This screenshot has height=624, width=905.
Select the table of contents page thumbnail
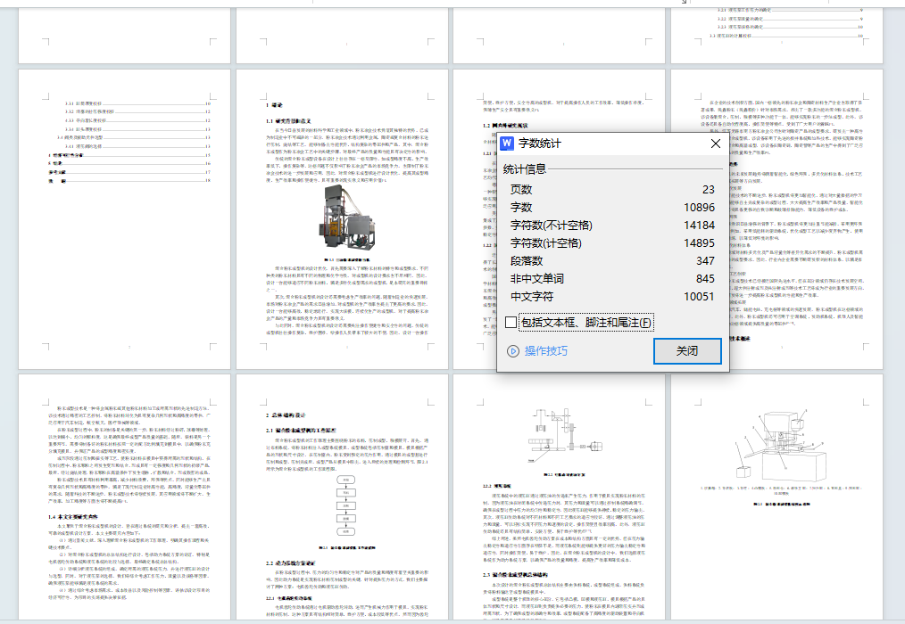(x=124, y=219)
